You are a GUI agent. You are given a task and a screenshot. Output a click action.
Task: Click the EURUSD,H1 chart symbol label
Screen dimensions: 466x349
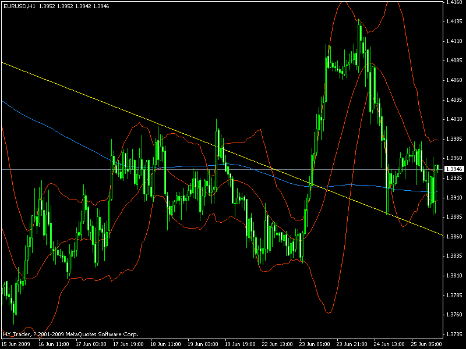click(x=19, y=6)
